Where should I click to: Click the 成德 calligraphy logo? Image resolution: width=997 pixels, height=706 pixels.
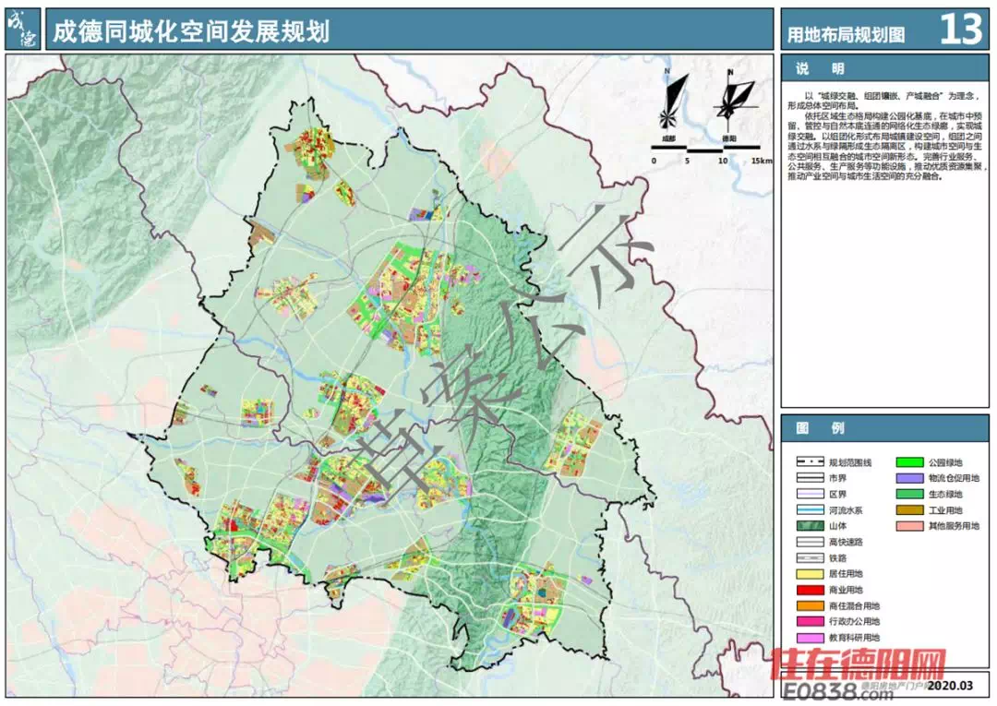click(23, 30)
